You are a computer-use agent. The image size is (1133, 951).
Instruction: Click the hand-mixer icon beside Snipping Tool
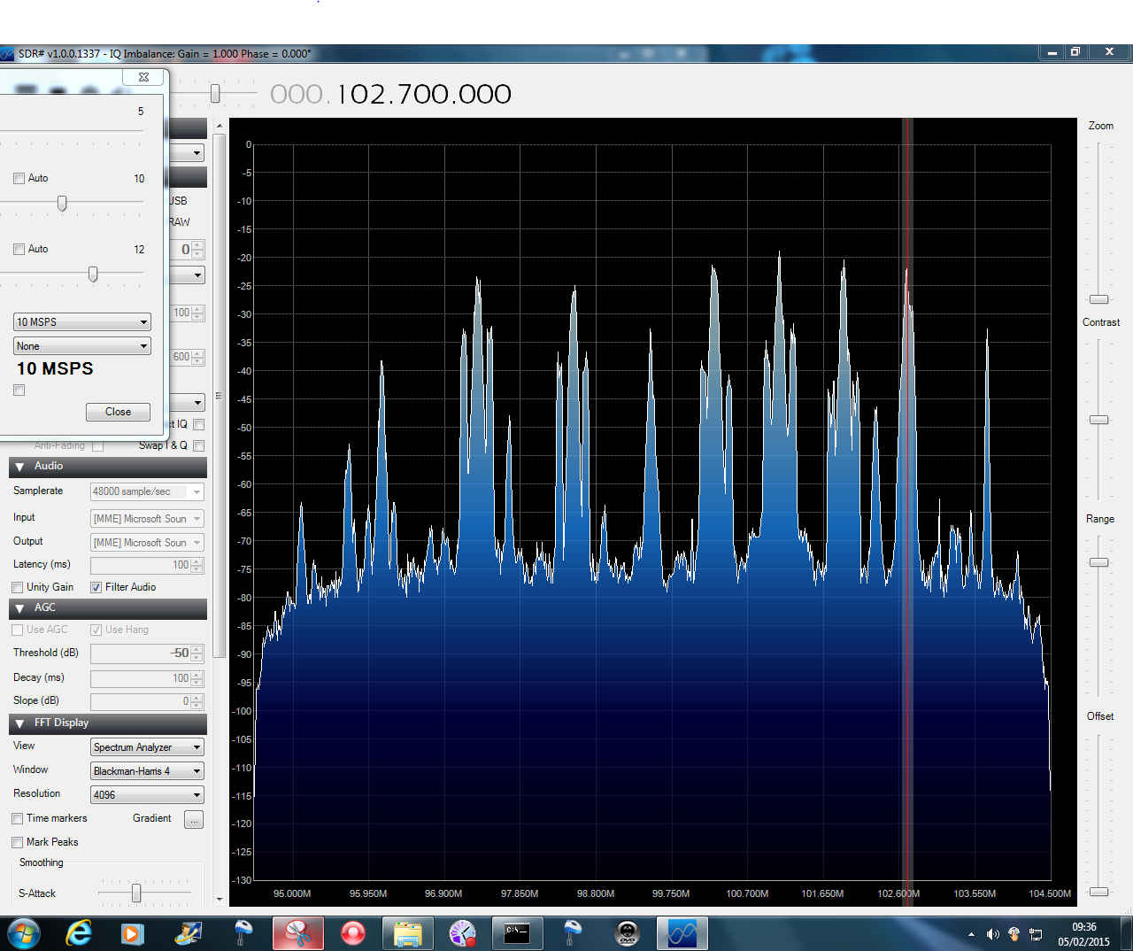coord(243,933)
